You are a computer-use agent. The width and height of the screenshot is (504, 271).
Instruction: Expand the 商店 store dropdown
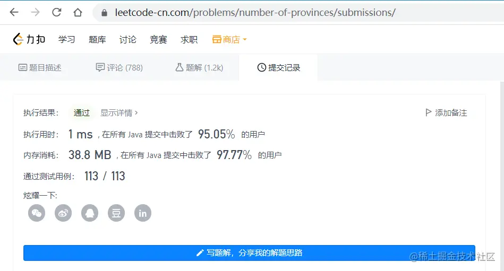229,39
